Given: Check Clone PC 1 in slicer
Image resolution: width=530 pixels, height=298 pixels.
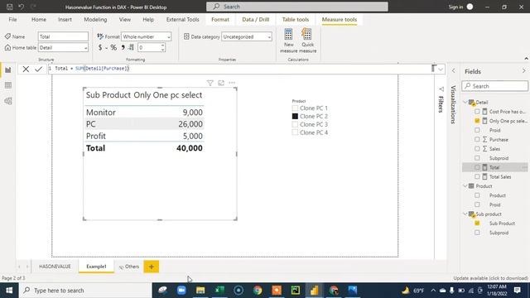Looking at the screenshot, I should [295, 108].
